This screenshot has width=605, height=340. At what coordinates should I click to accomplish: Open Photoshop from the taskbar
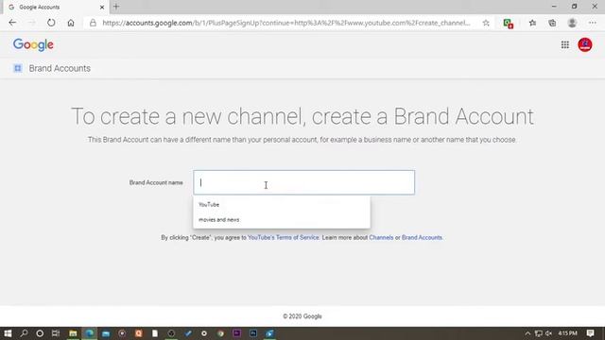(253, 333)
